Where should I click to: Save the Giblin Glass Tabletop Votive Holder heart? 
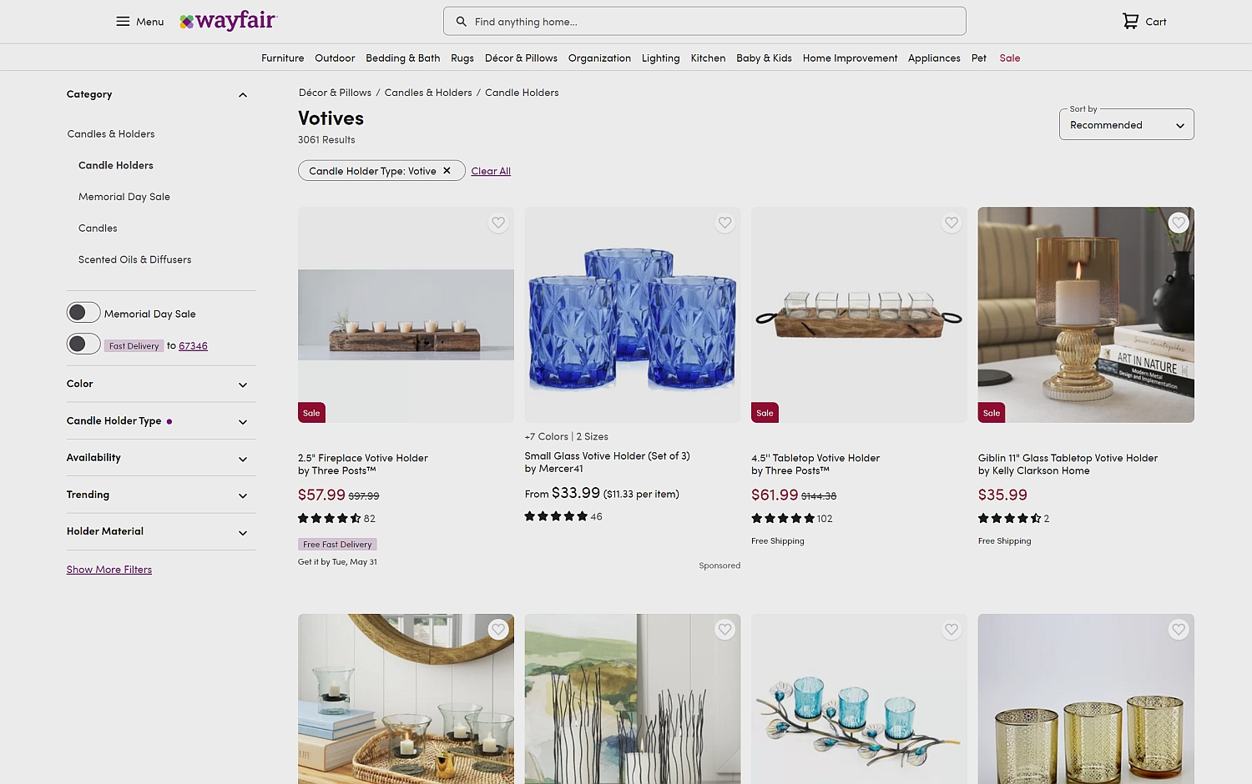(x=1179, y=223)
